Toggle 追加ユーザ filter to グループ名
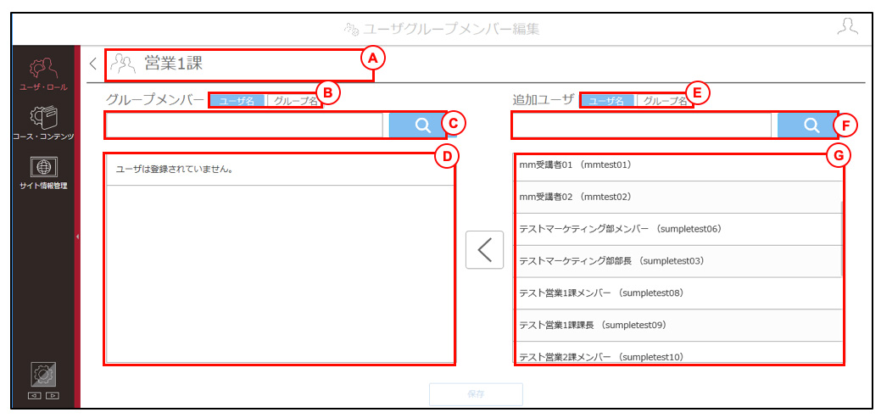 (x=664, y=101)
